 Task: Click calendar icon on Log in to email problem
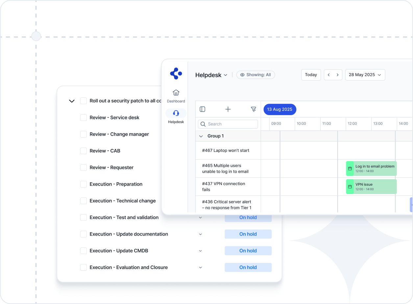[x=350, y=168]
